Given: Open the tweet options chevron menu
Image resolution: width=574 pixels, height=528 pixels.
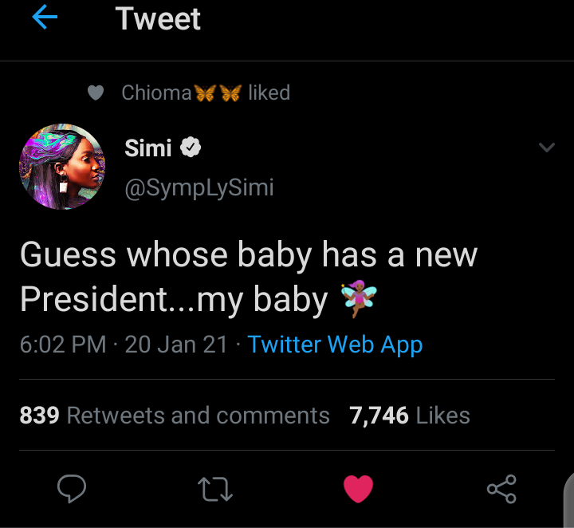Looking at the screenshot, I should 546,148.
